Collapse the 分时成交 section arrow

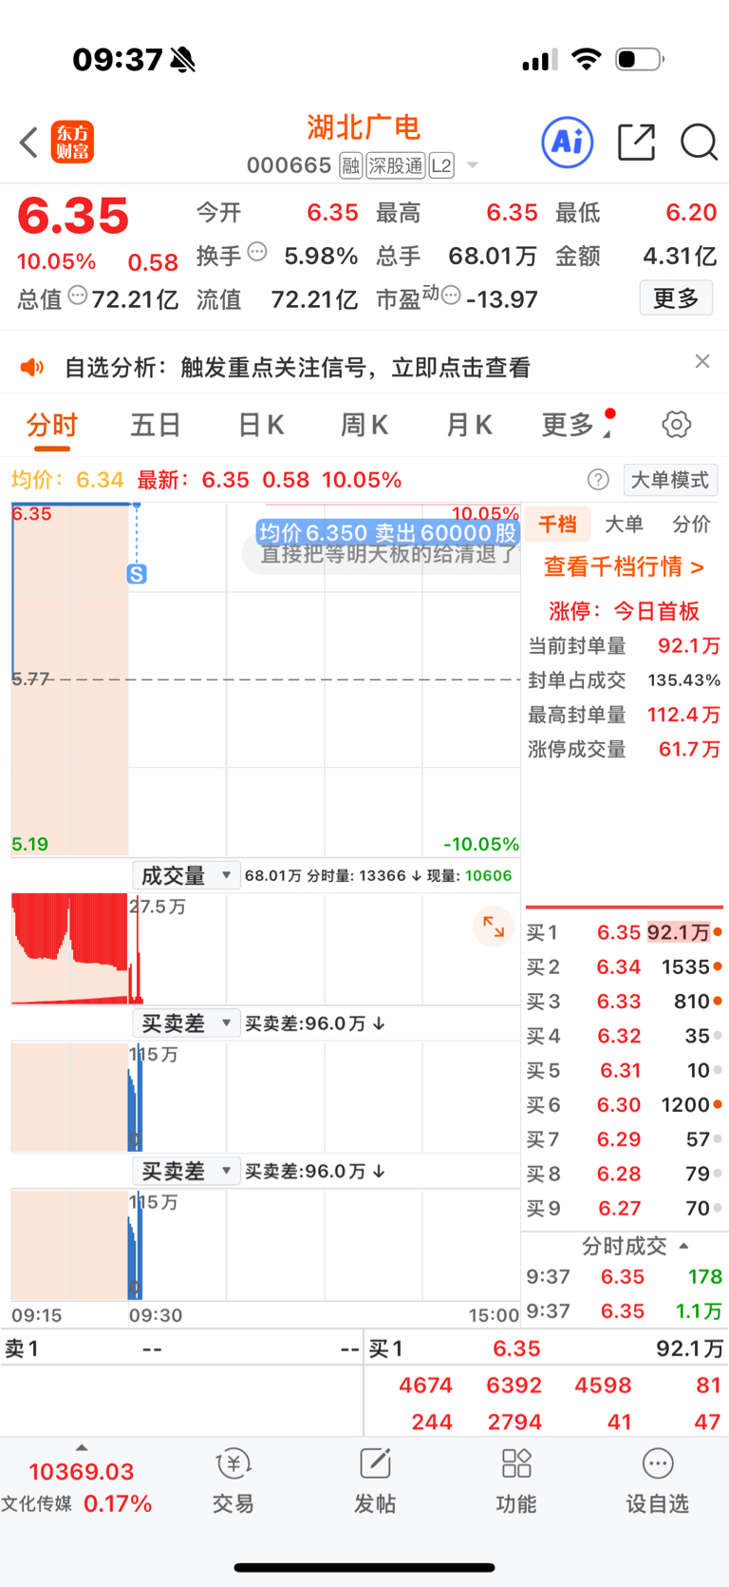click(x=683, y=1246)
